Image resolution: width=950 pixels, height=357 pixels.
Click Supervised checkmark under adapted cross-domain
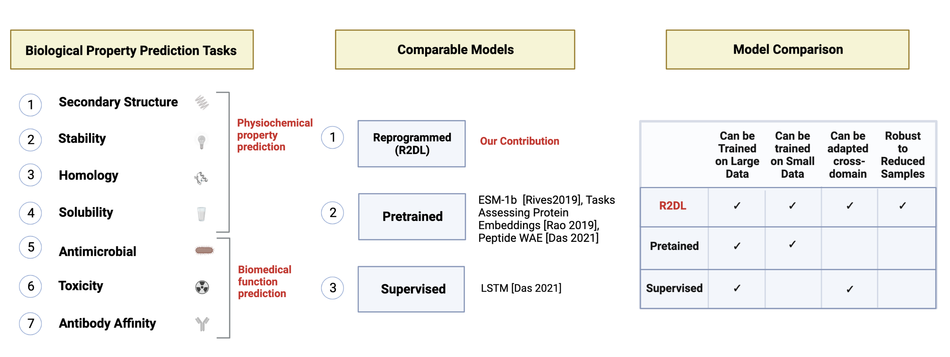coord(850,289)
